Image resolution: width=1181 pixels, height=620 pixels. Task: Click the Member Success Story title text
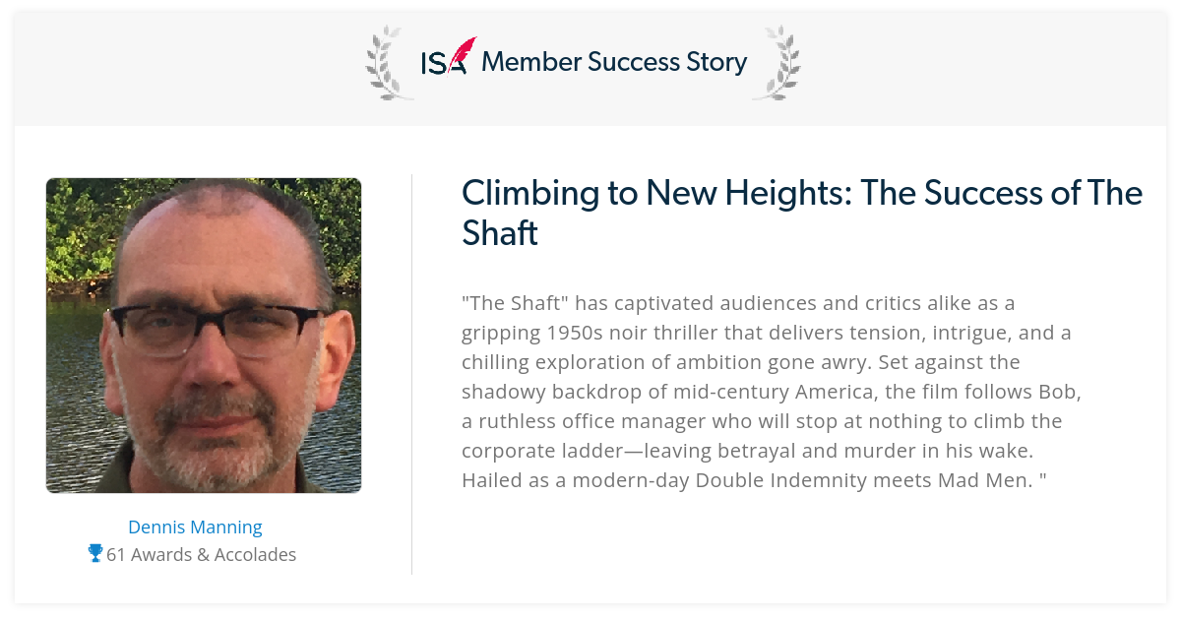614,62
